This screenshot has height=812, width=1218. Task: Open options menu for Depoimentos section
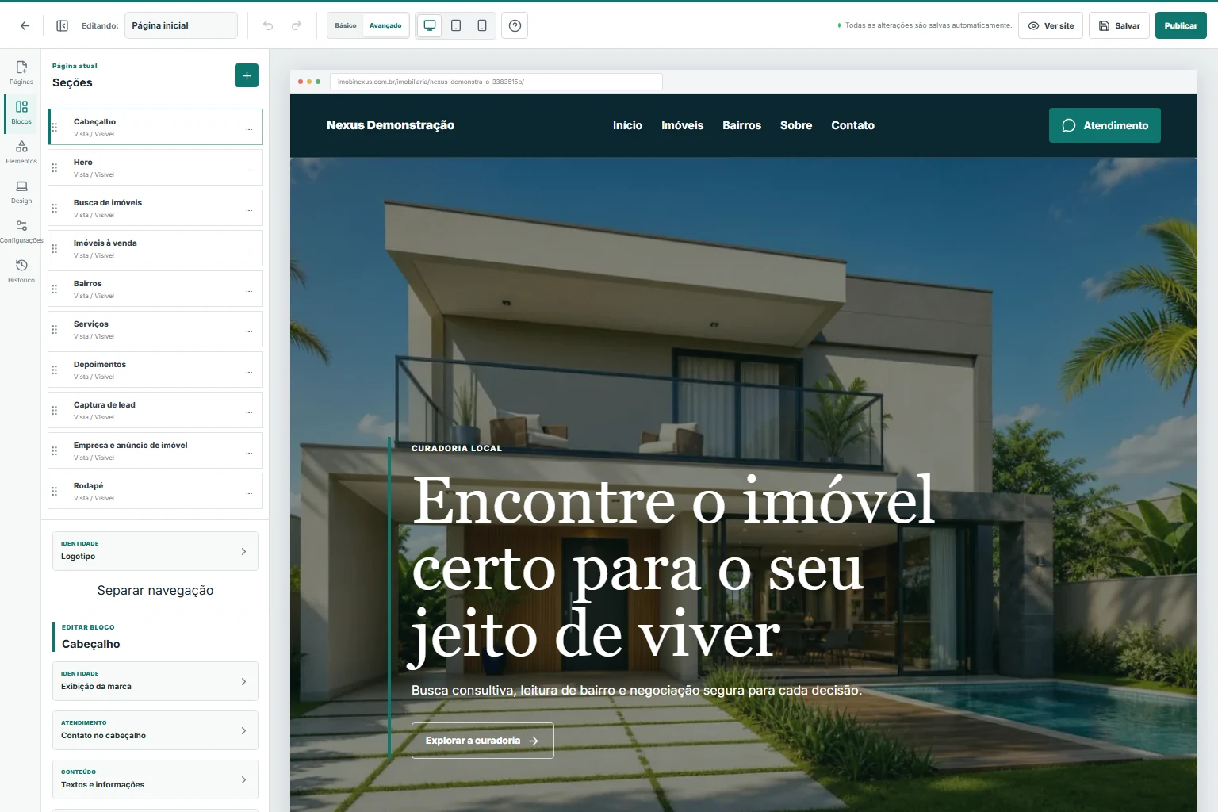[x=249, y=370]
